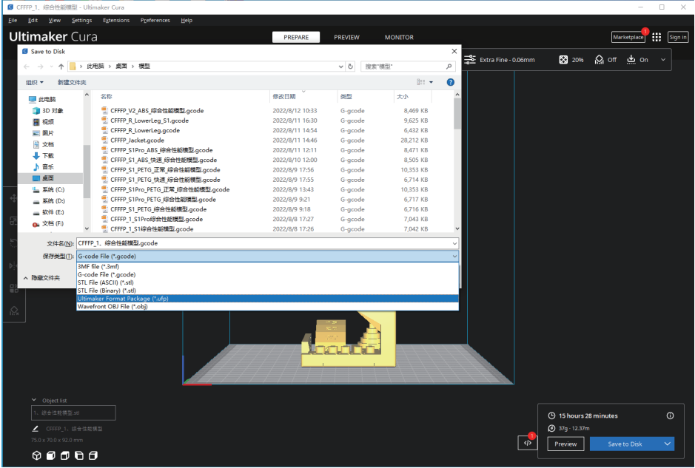Click the view layout icon in dialog
Viewport: 695px width, 468px height.
pyautogui.click(x=420, y=82)
